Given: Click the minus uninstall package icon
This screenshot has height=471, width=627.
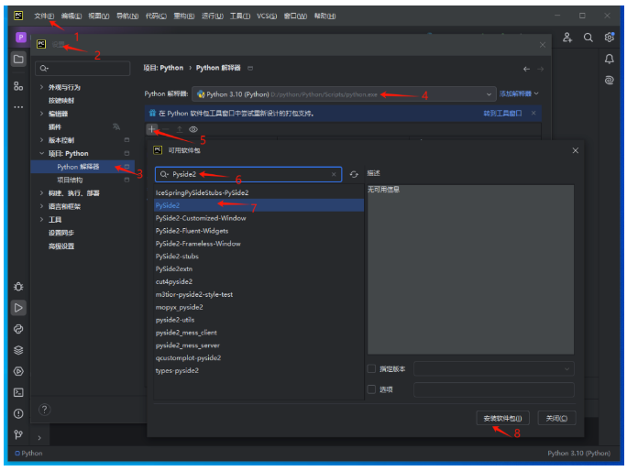Looking at the screenshot, I should (166, 129).
